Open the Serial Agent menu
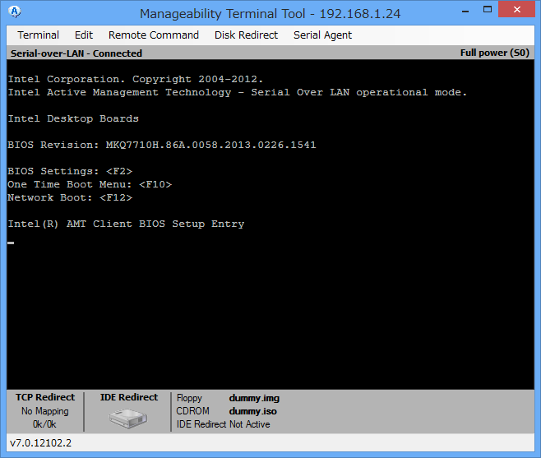The image size is (541, 458). coord(322,35)
